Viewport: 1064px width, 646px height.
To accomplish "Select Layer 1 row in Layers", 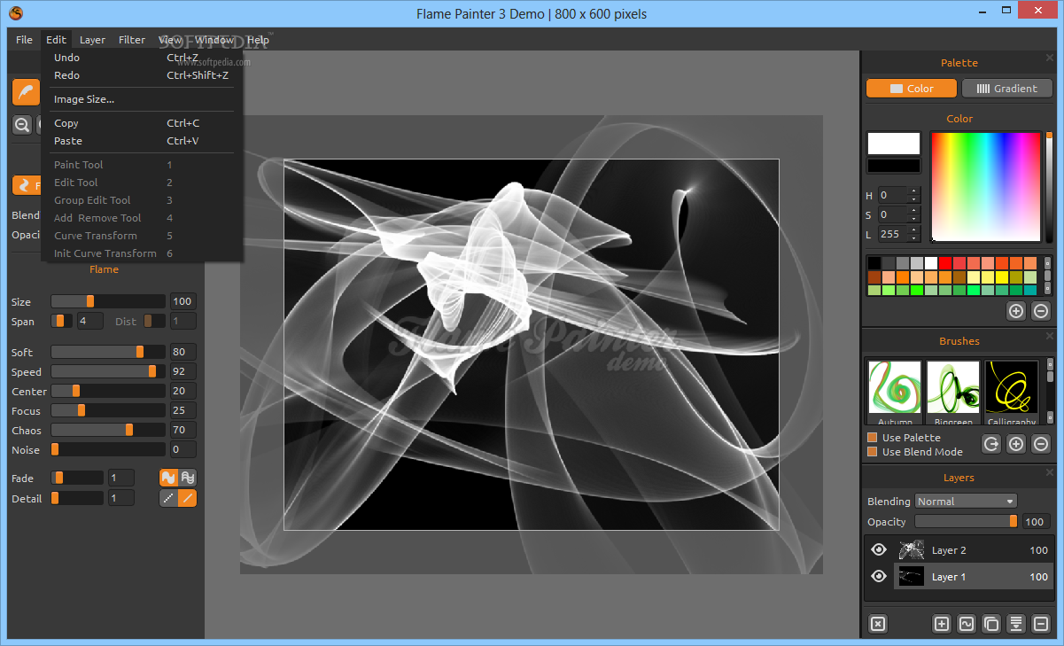I will pyautogui.click(x=959, y=577).
